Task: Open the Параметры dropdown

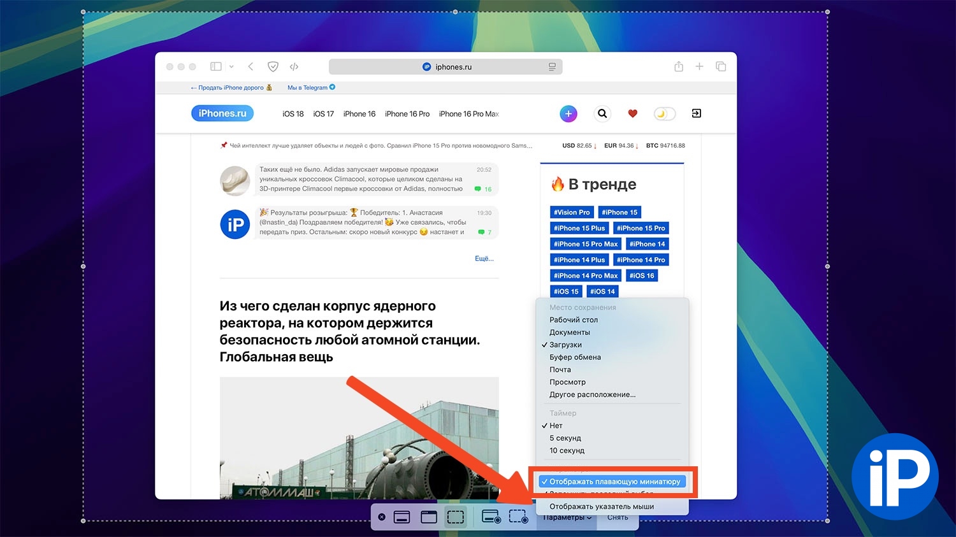Action: tap(567, 517)
